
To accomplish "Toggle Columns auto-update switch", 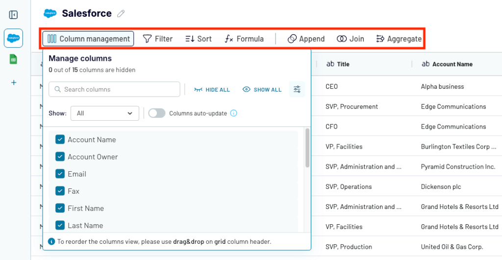I will (x=156, y=113).
